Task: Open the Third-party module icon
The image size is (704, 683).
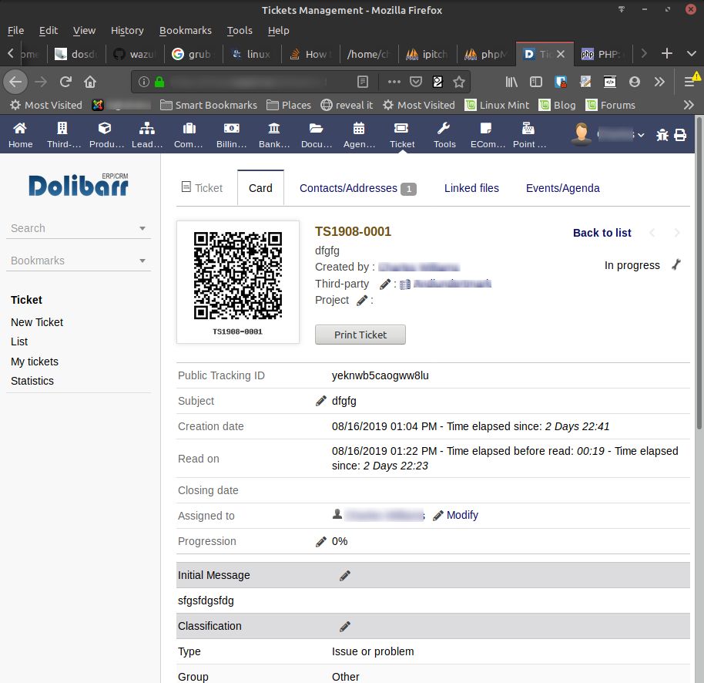Action: [x=62, y=133]
